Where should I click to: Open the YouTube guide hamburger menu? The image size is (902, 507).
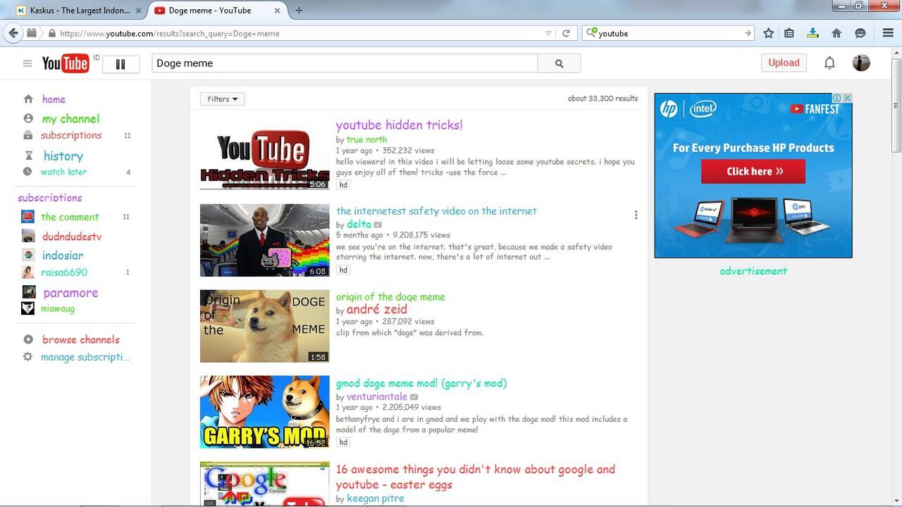tap(27, 63)
